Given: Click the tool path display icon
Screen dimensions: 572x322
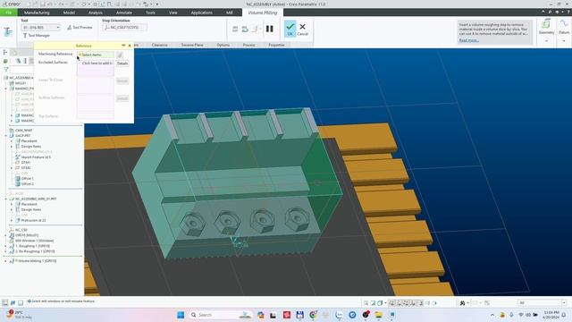Looking at the screenshot, I should (235, 29).
